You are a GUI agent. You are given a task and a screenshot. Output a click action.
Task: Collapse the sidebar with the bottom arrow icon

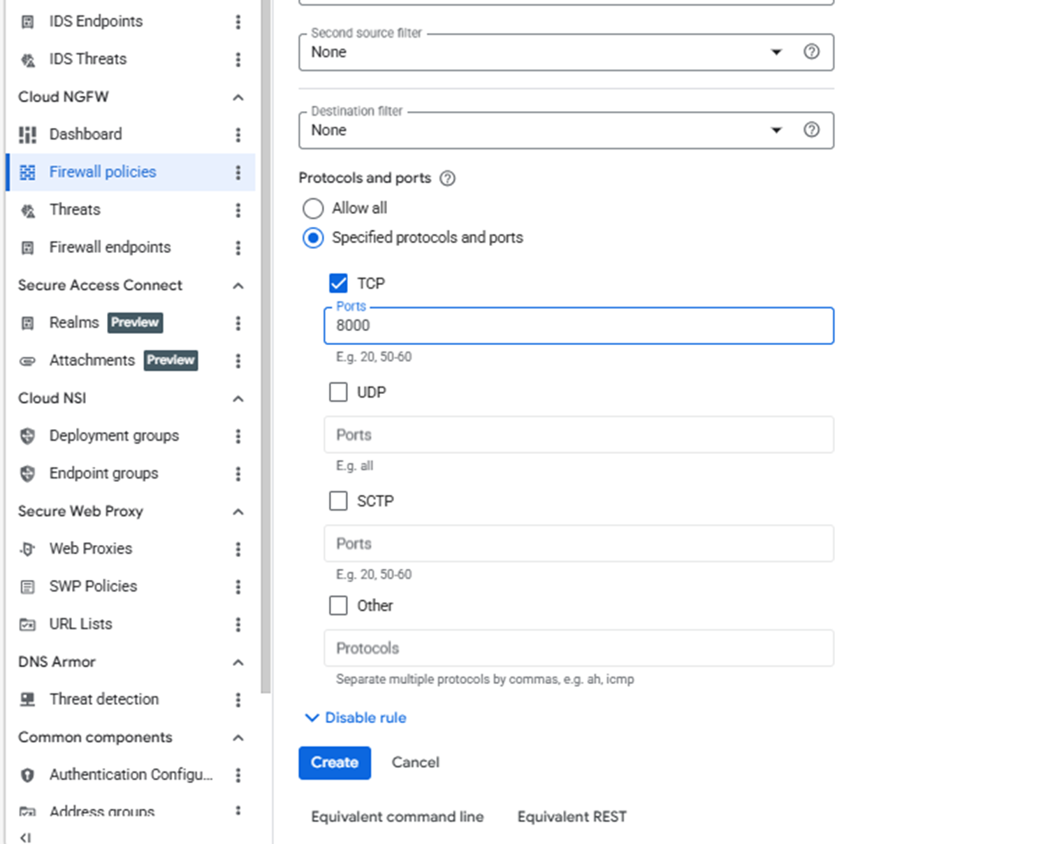[x=26, y=837]
